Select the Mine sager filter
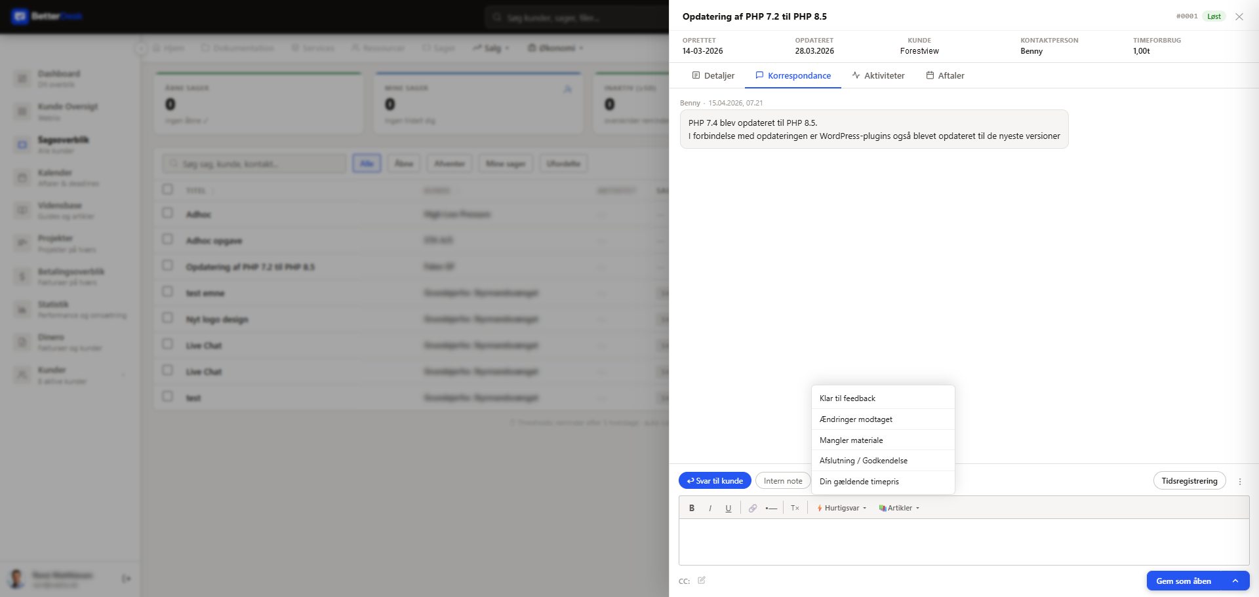This screenshot has height=597, width=1259. [x=506, y=164]
